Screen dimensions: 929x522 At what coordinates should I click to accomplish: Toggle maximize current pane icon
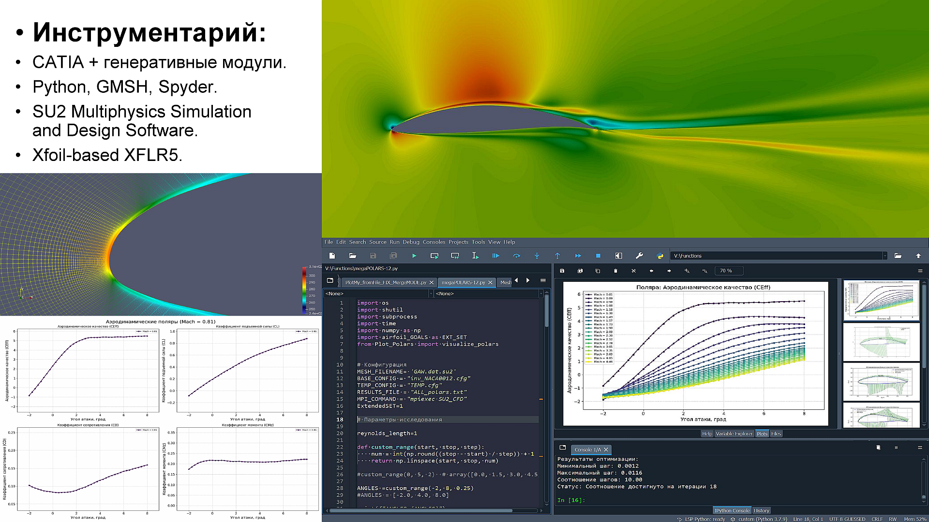tap(618, 256)
